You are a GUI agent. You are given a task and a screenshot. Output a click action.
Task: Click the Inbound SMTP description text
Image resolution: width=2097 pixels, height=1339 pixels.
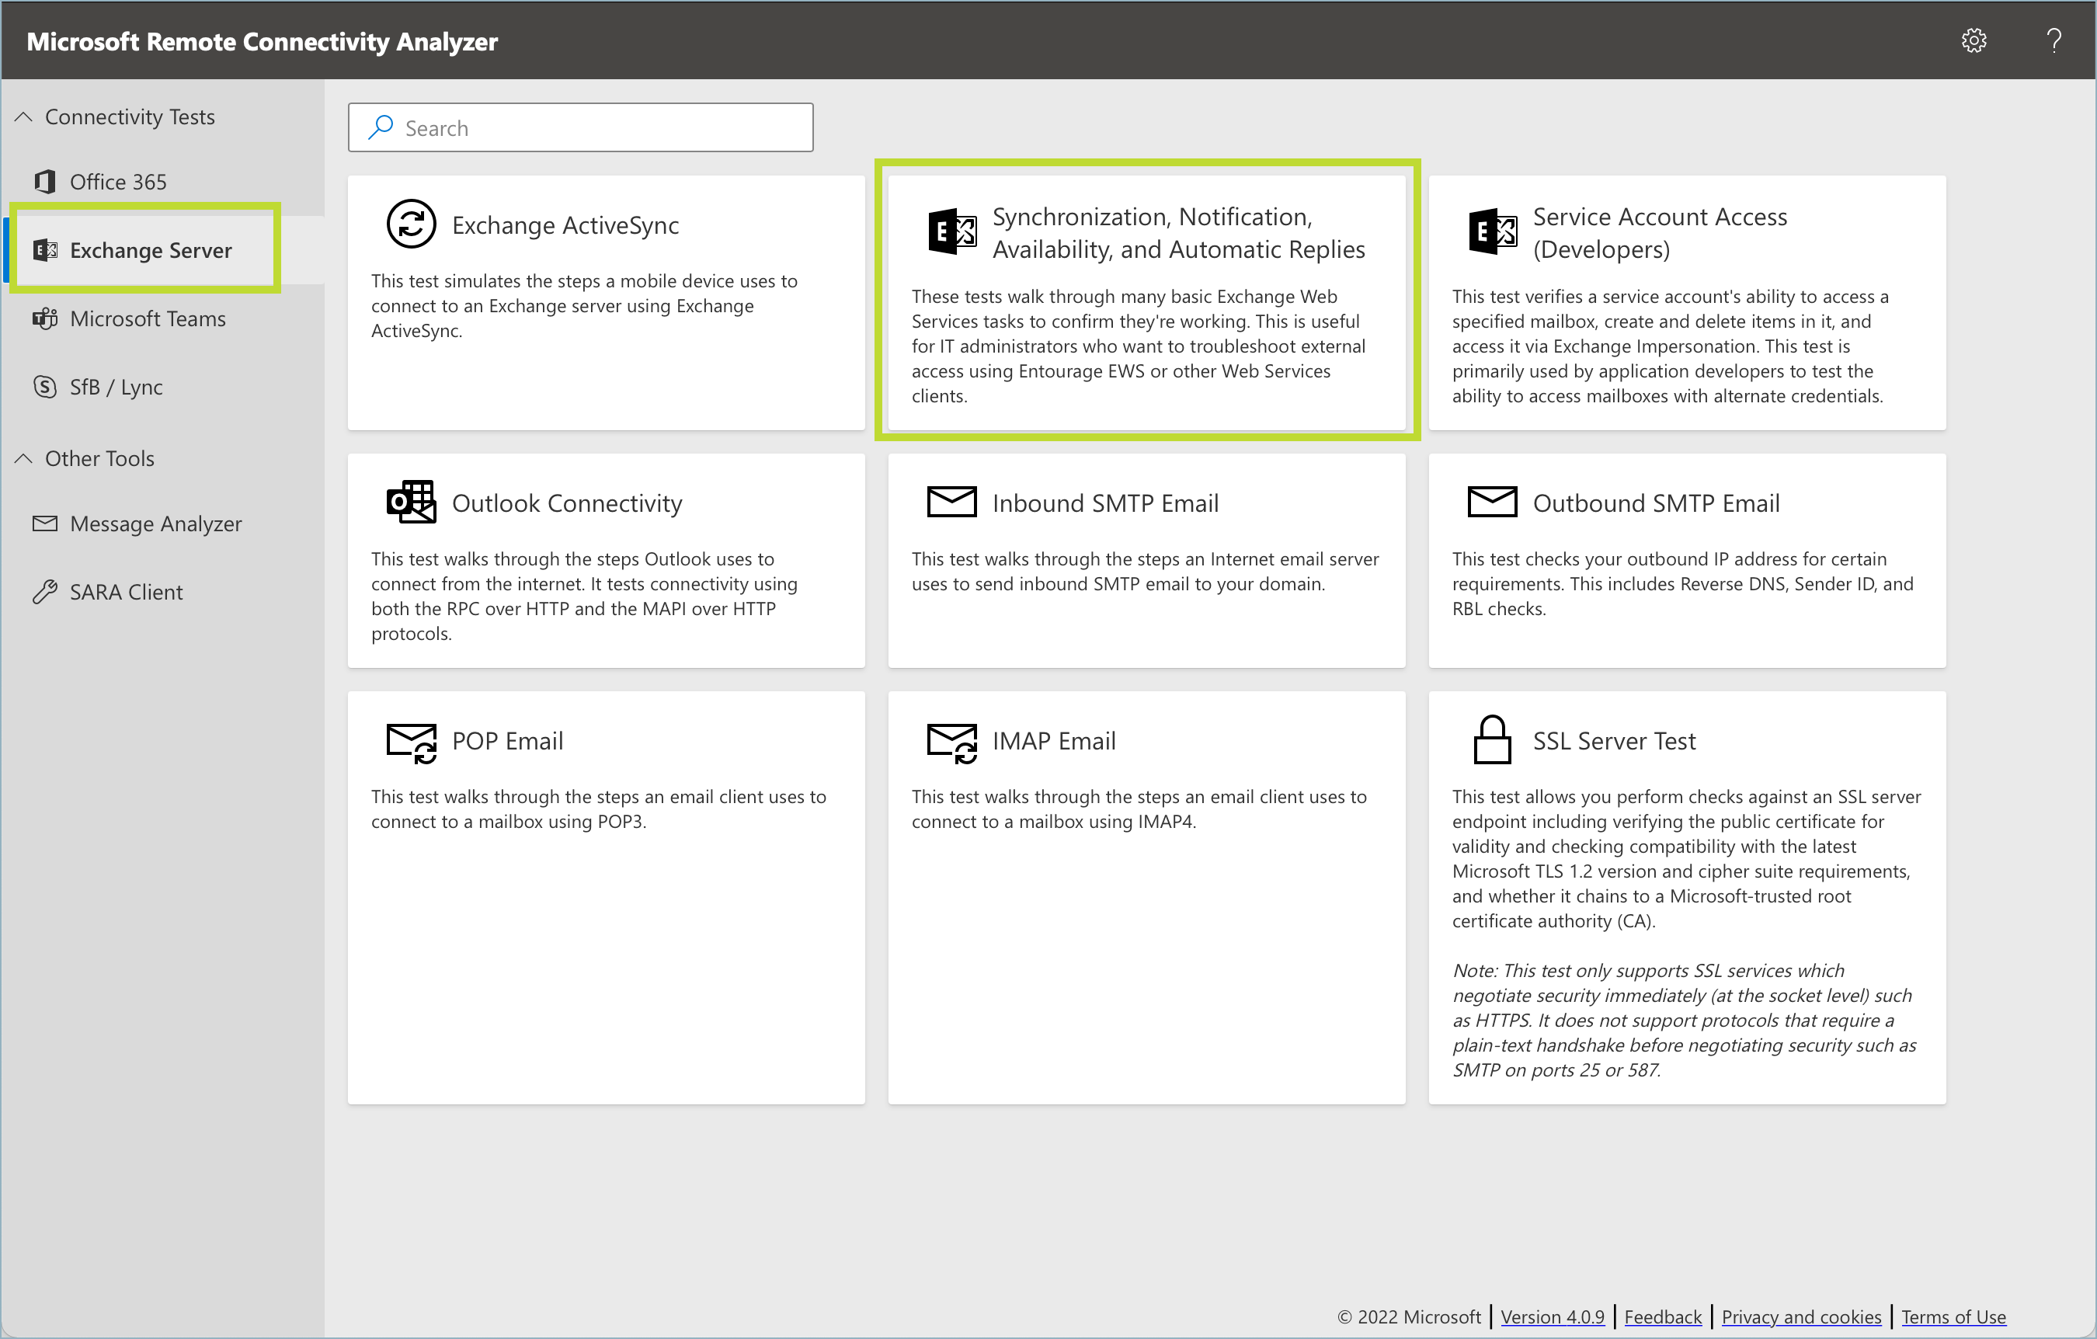(1145, 571)
